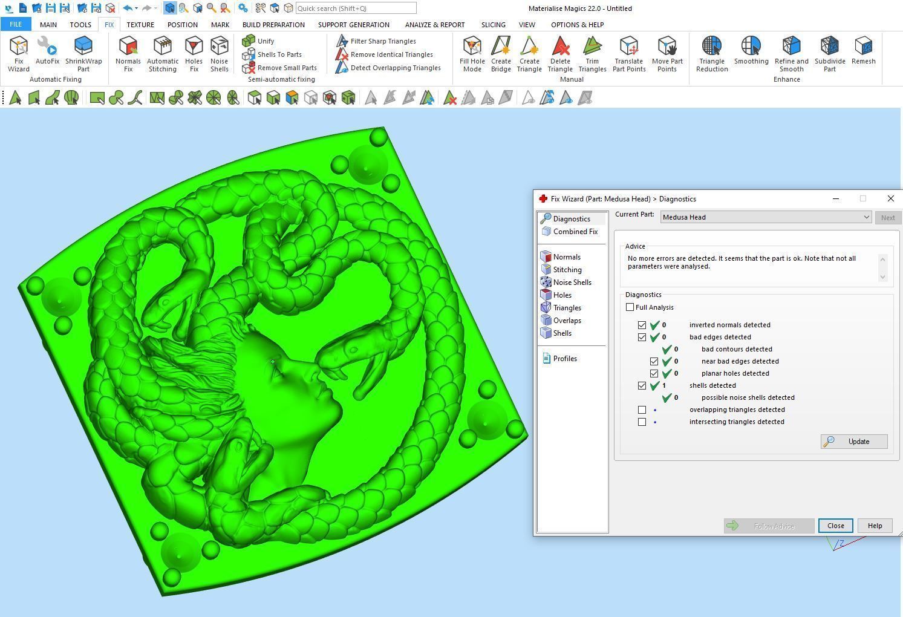The image size is (903, 617).
Task: Open settings gear in quick access toolbar
Action: point(243,8)
